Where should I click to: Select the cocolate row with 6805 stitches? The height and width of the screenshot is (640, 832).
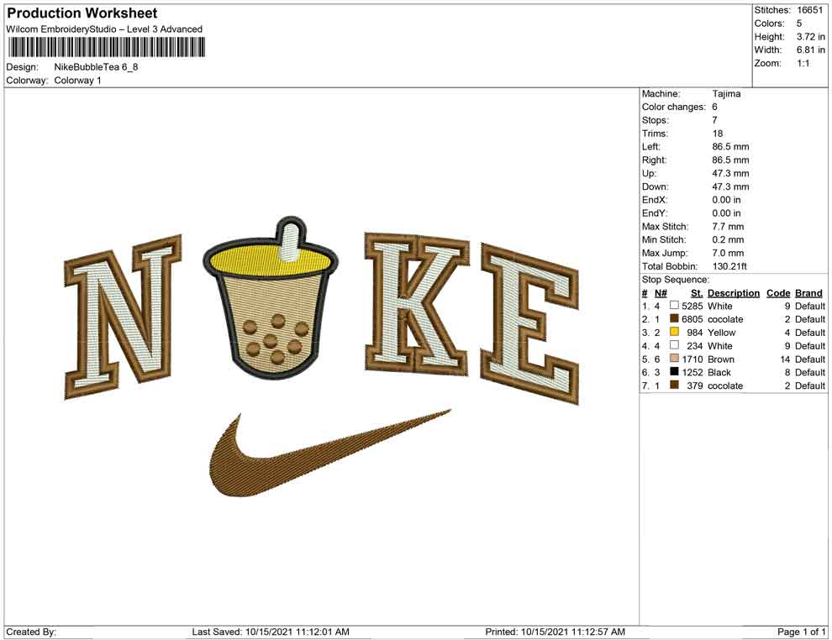(724, 319)
